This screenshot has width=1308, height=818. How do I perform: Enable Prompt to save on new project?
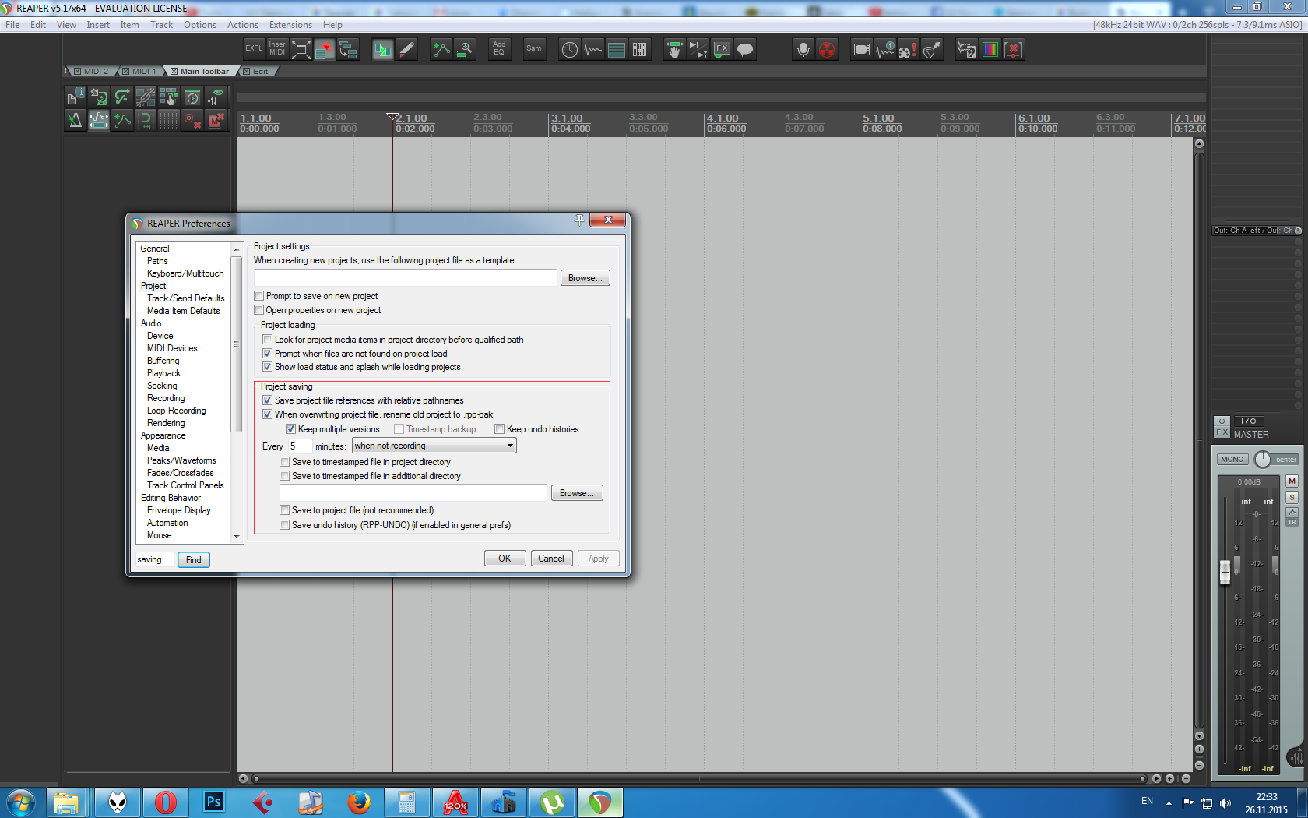point(259,296)
